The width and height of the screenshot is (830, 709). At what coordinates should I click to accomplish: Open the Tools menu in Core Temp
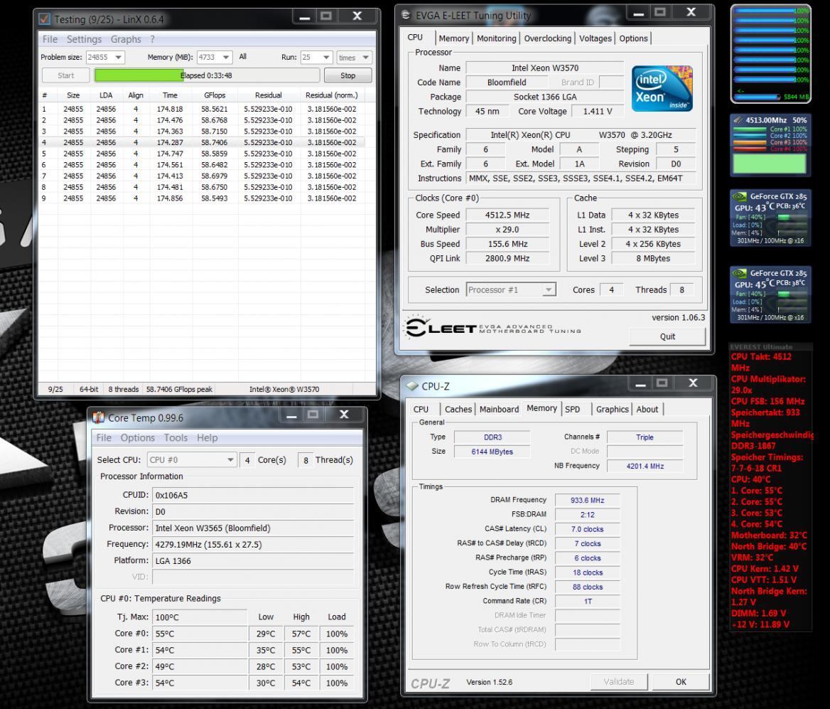click(176, 437)
